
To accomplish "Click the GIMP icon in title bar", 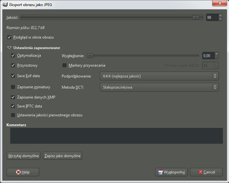I will (5, 4).
